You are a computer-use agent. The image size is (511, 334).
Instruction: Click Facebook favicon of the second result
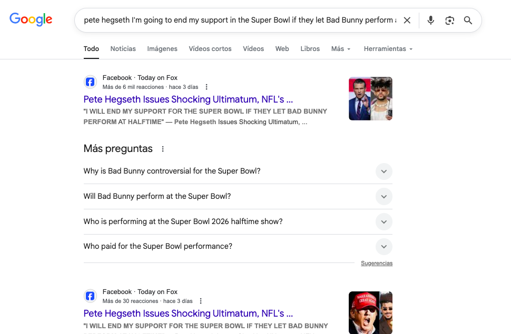coord(90,296)
